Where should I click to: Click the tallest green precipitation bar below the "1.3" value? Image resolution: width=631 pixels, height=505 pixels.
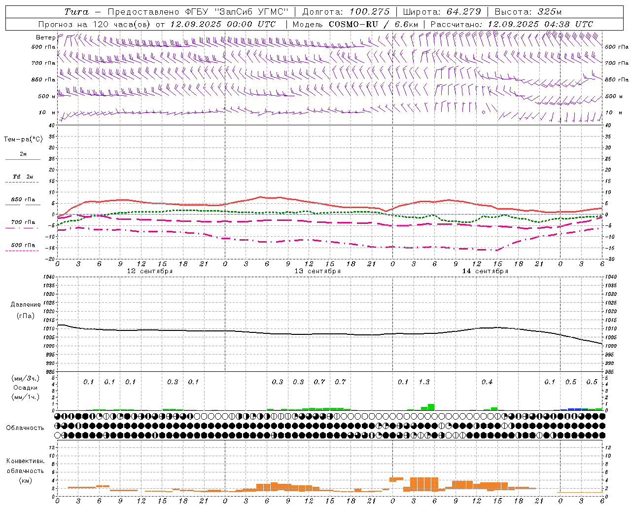point(431,407)
